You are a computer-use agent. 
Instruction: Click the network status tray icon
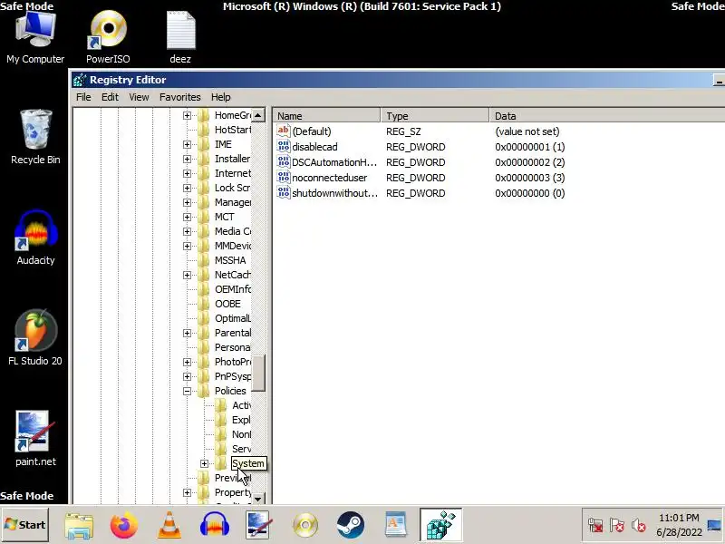[x=595, y=526]
